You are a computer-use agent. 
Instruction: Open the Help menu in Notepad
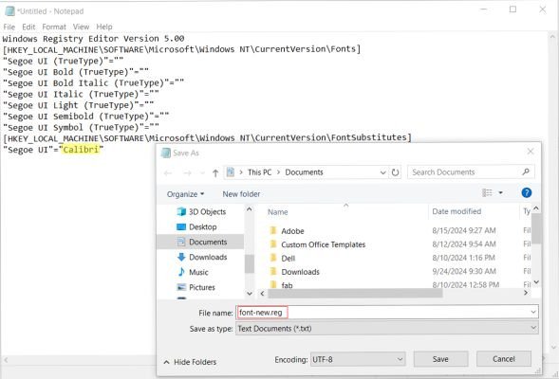[104, 27]
